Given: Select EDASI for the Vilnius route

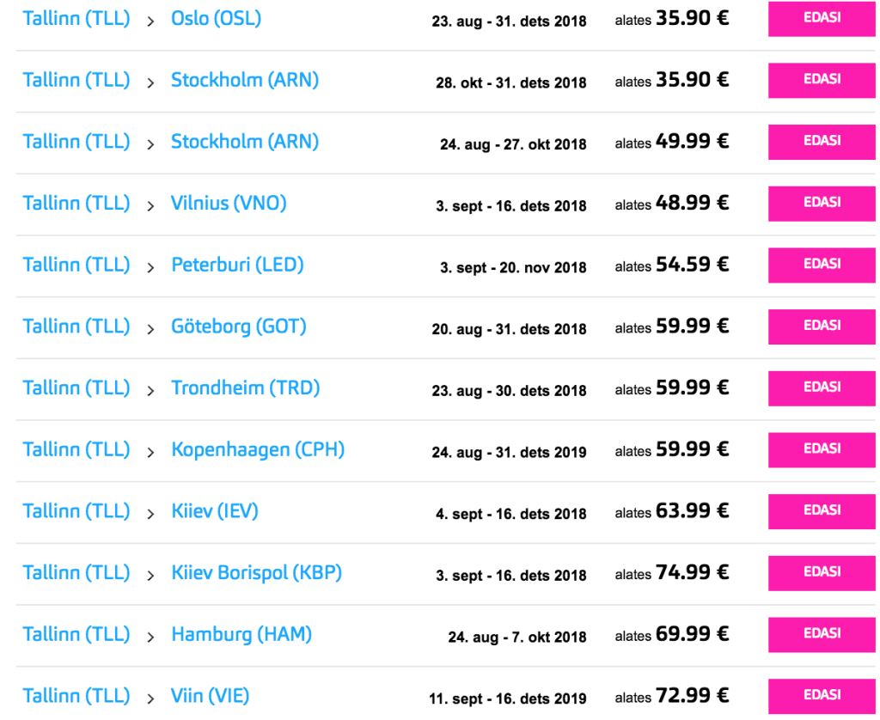Looking at the screenshot, I should pos(821,203).
